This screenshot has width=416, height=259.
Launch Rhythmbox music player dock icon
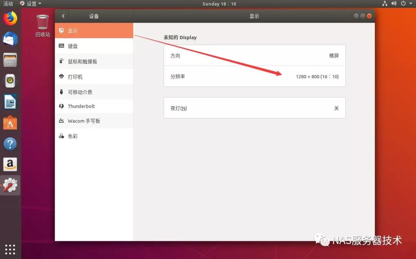coord(10,81)
